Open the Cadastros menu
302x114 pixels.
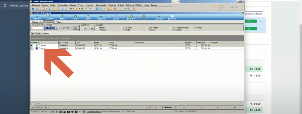(36, 5)
